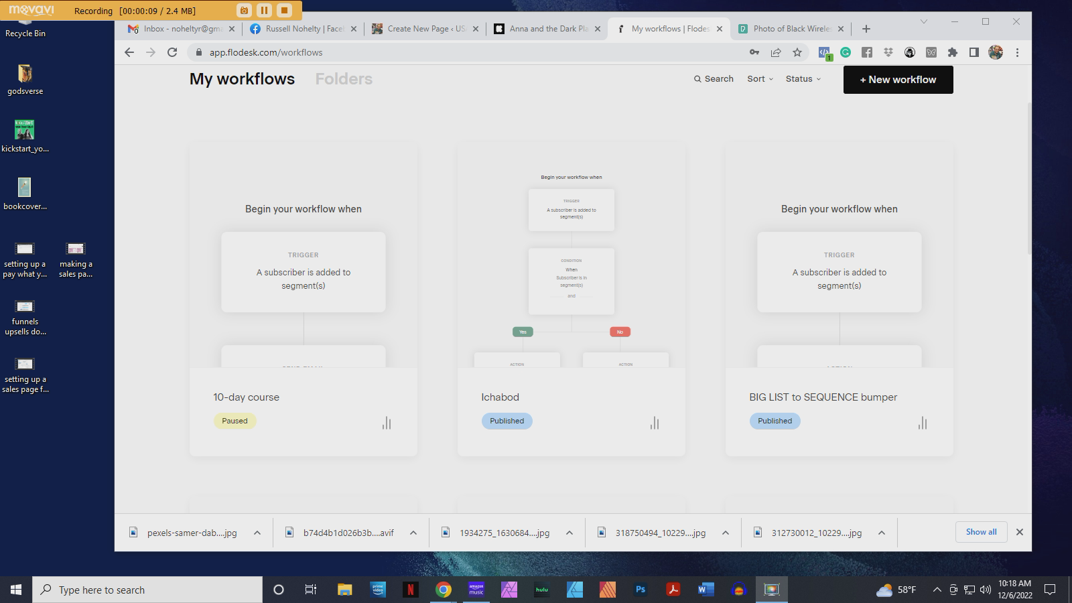Open the Dropbox extension

click(888, 52)
